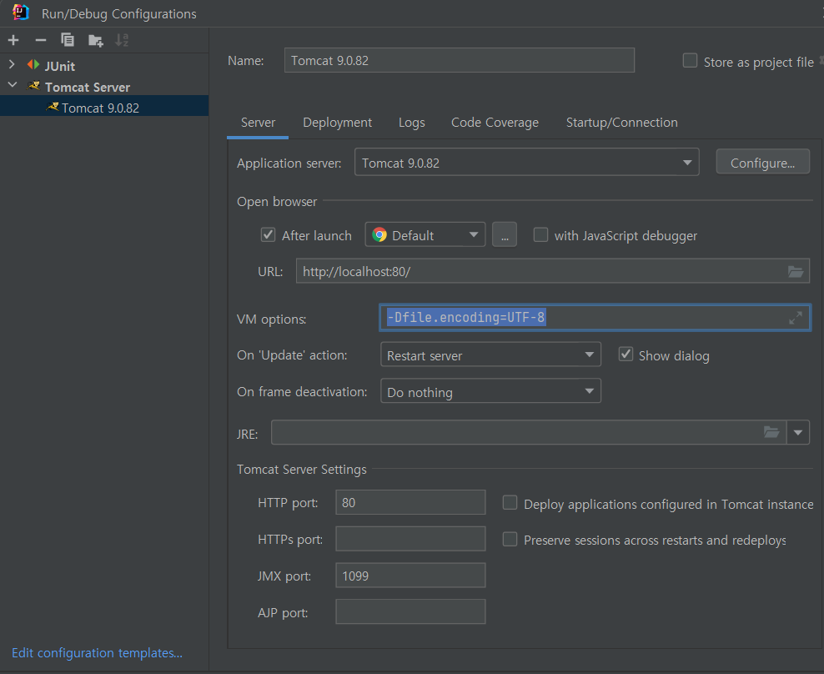Click the JUnit icon in tree
This screenshot has height=674, width=824.
[x=33, y=65]
